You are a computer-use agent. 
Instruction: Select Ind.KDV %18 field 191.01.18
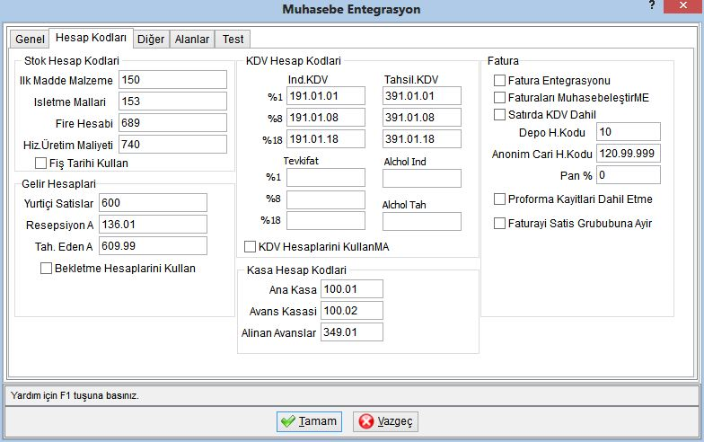tap(326, 138)
